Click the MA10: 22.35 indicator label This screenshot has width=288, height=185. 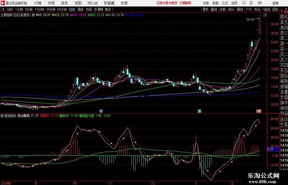click(60, 15)
